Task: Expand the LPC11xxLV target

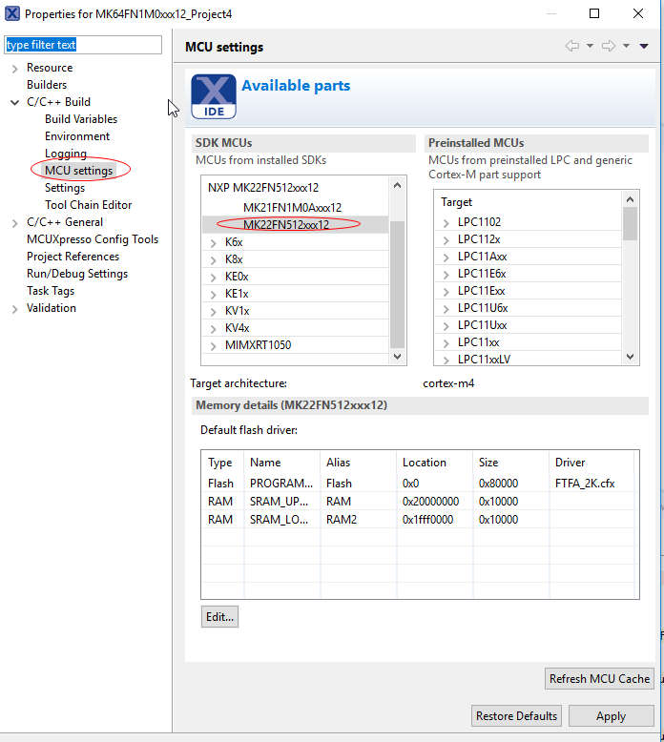Action: tap(446, 361)
